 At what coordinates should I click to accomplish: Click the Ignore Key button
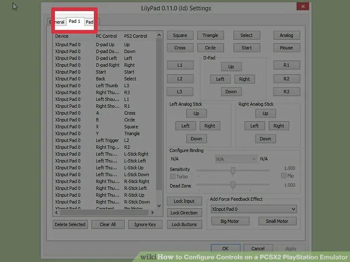(145, 225)
